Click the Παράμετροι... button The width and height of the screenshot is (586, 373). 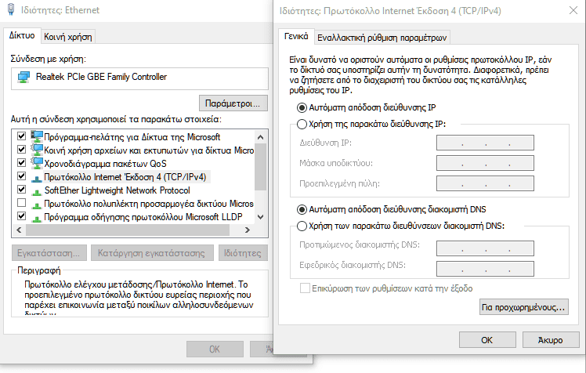[x=233, y=103]
